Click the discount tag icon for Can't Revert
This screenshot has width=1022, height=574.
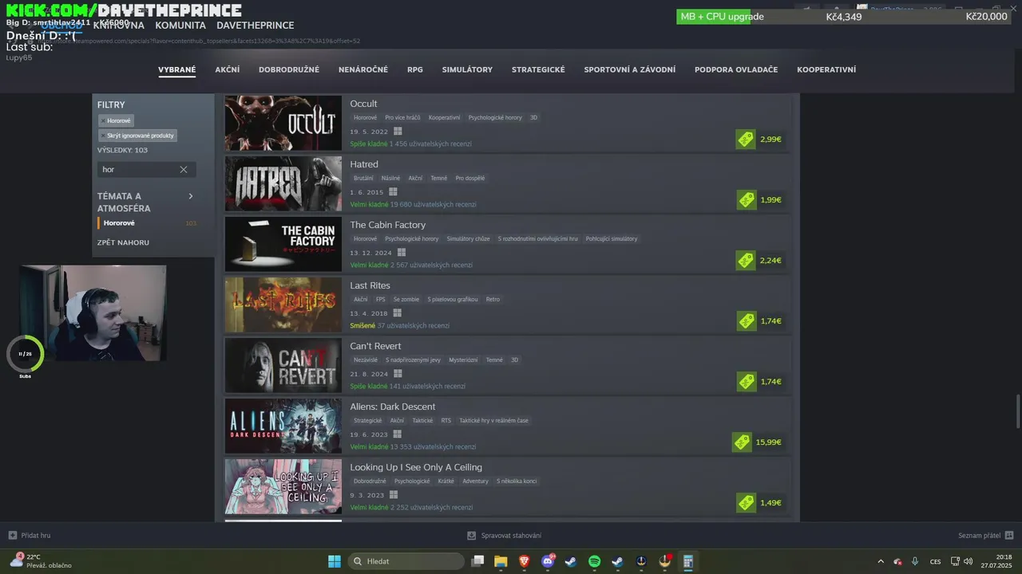tap(747, 382)
